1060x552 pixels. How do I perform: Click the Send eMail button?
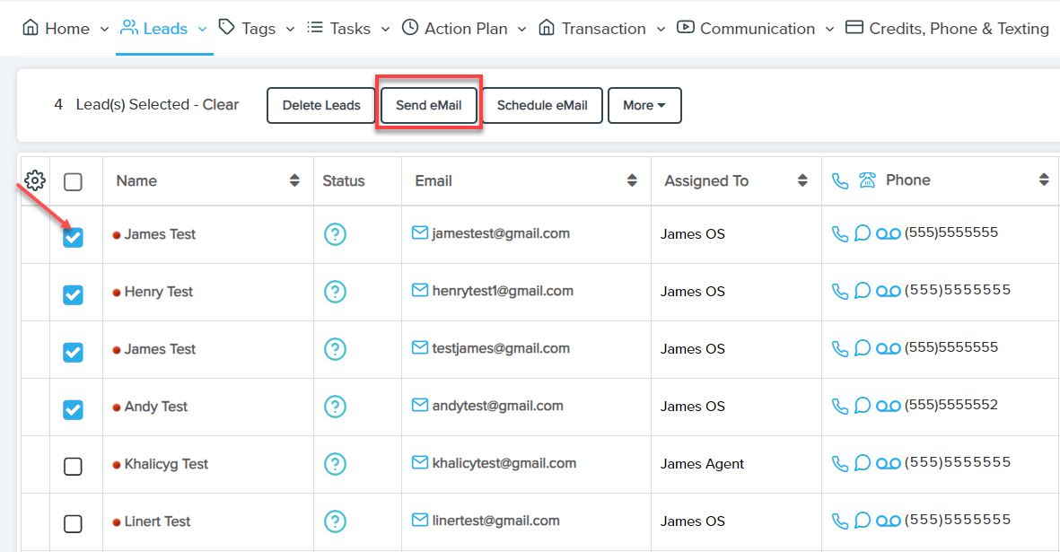click(429, 105)
